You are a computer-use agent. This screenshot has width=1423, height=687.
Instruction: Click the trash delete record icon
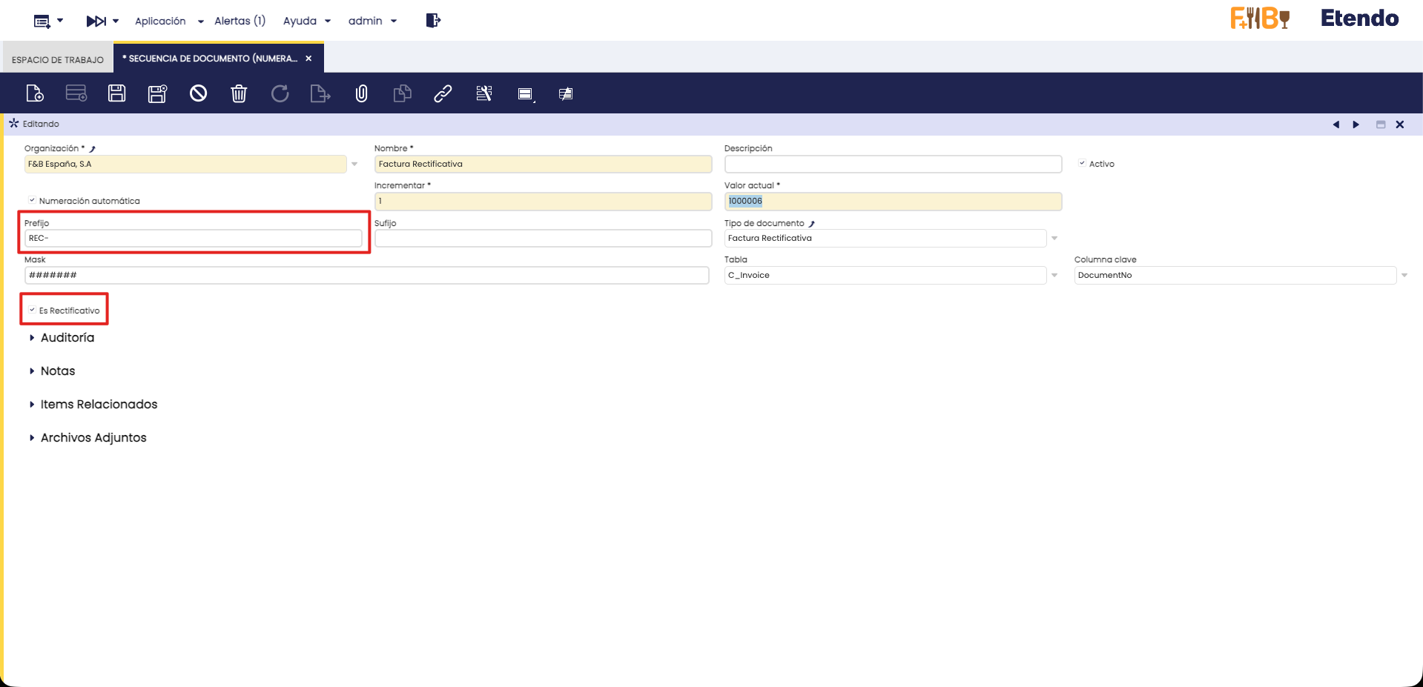pyautogui.click(x=239, y=93)
